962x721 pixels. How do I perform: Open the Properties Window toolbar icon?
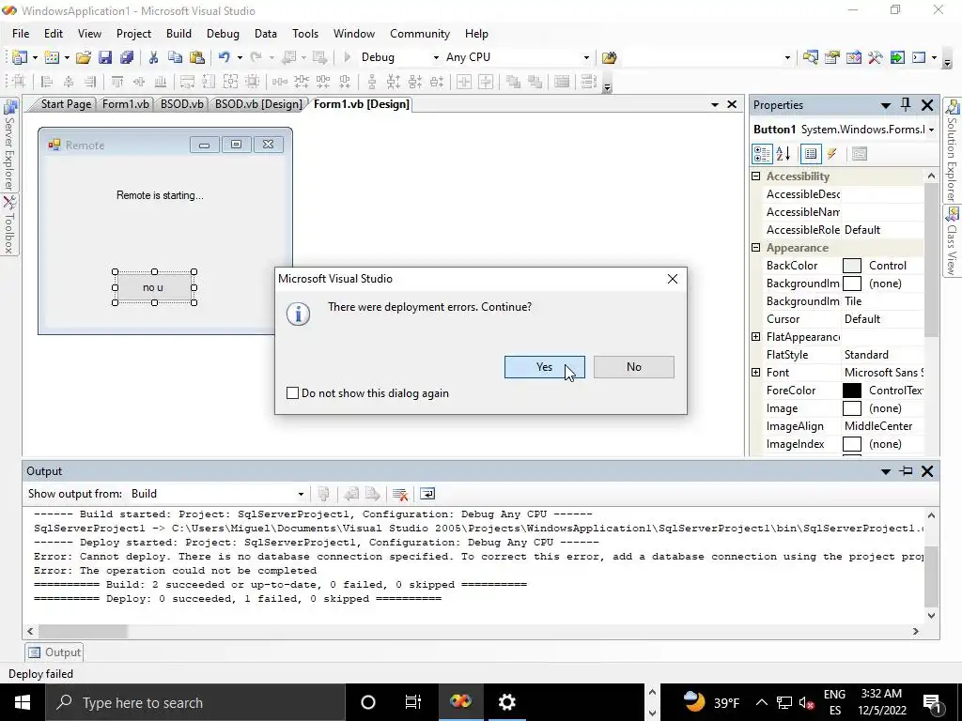pos(832,57)
